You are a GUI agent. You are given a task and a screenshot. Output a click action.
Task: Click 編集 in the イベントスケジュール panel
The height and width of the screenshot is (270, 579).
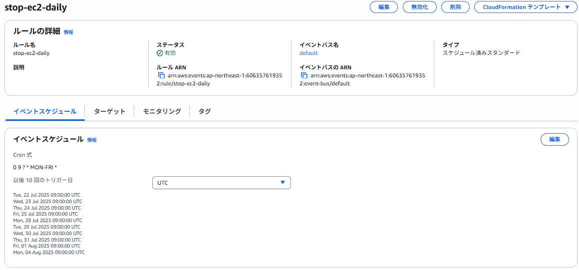(555, 139)
